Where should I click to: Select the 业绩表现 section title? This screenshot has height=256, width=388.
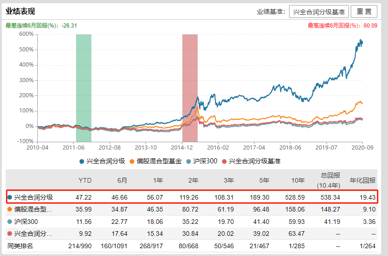(20, 11)
